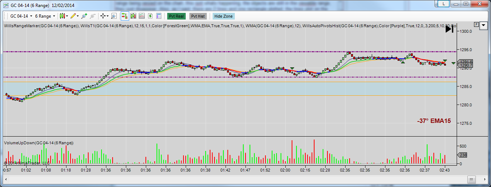Toggle the chart trader icon
Screen dimensions: 491x187
(124, 16)
